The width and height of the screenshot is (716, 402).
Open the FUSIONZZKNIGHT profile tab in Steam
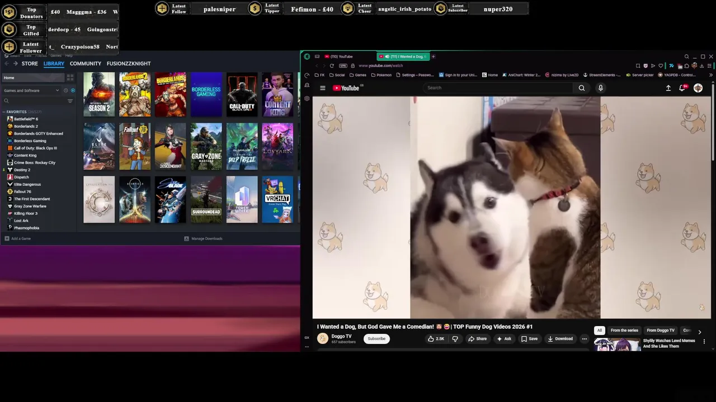pyautogui.click(x=129, y=64)
